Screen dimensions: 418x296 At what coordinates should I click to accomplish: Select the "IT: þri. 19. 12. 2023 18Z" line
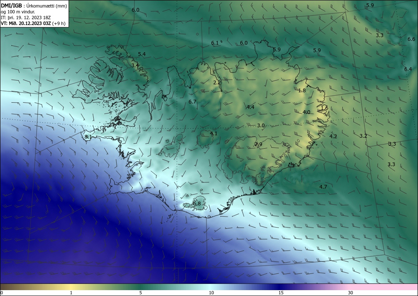tap(26, 18)
